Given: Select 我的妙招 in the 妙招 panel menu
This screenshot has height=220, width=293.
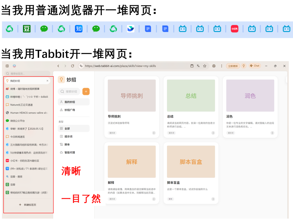Looking at the screenshot, I should pos(74,102).
